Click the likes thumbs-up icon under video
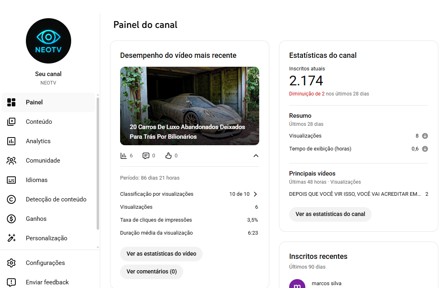The height and width of the screenshot is (288, 442). pos(169,156)
